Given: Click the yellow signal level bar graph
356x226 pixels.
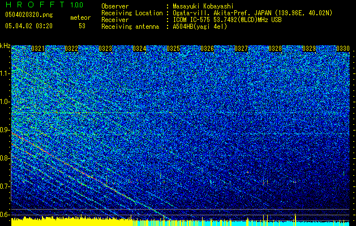Looking at the screenshot, I should tap(72, 221).
